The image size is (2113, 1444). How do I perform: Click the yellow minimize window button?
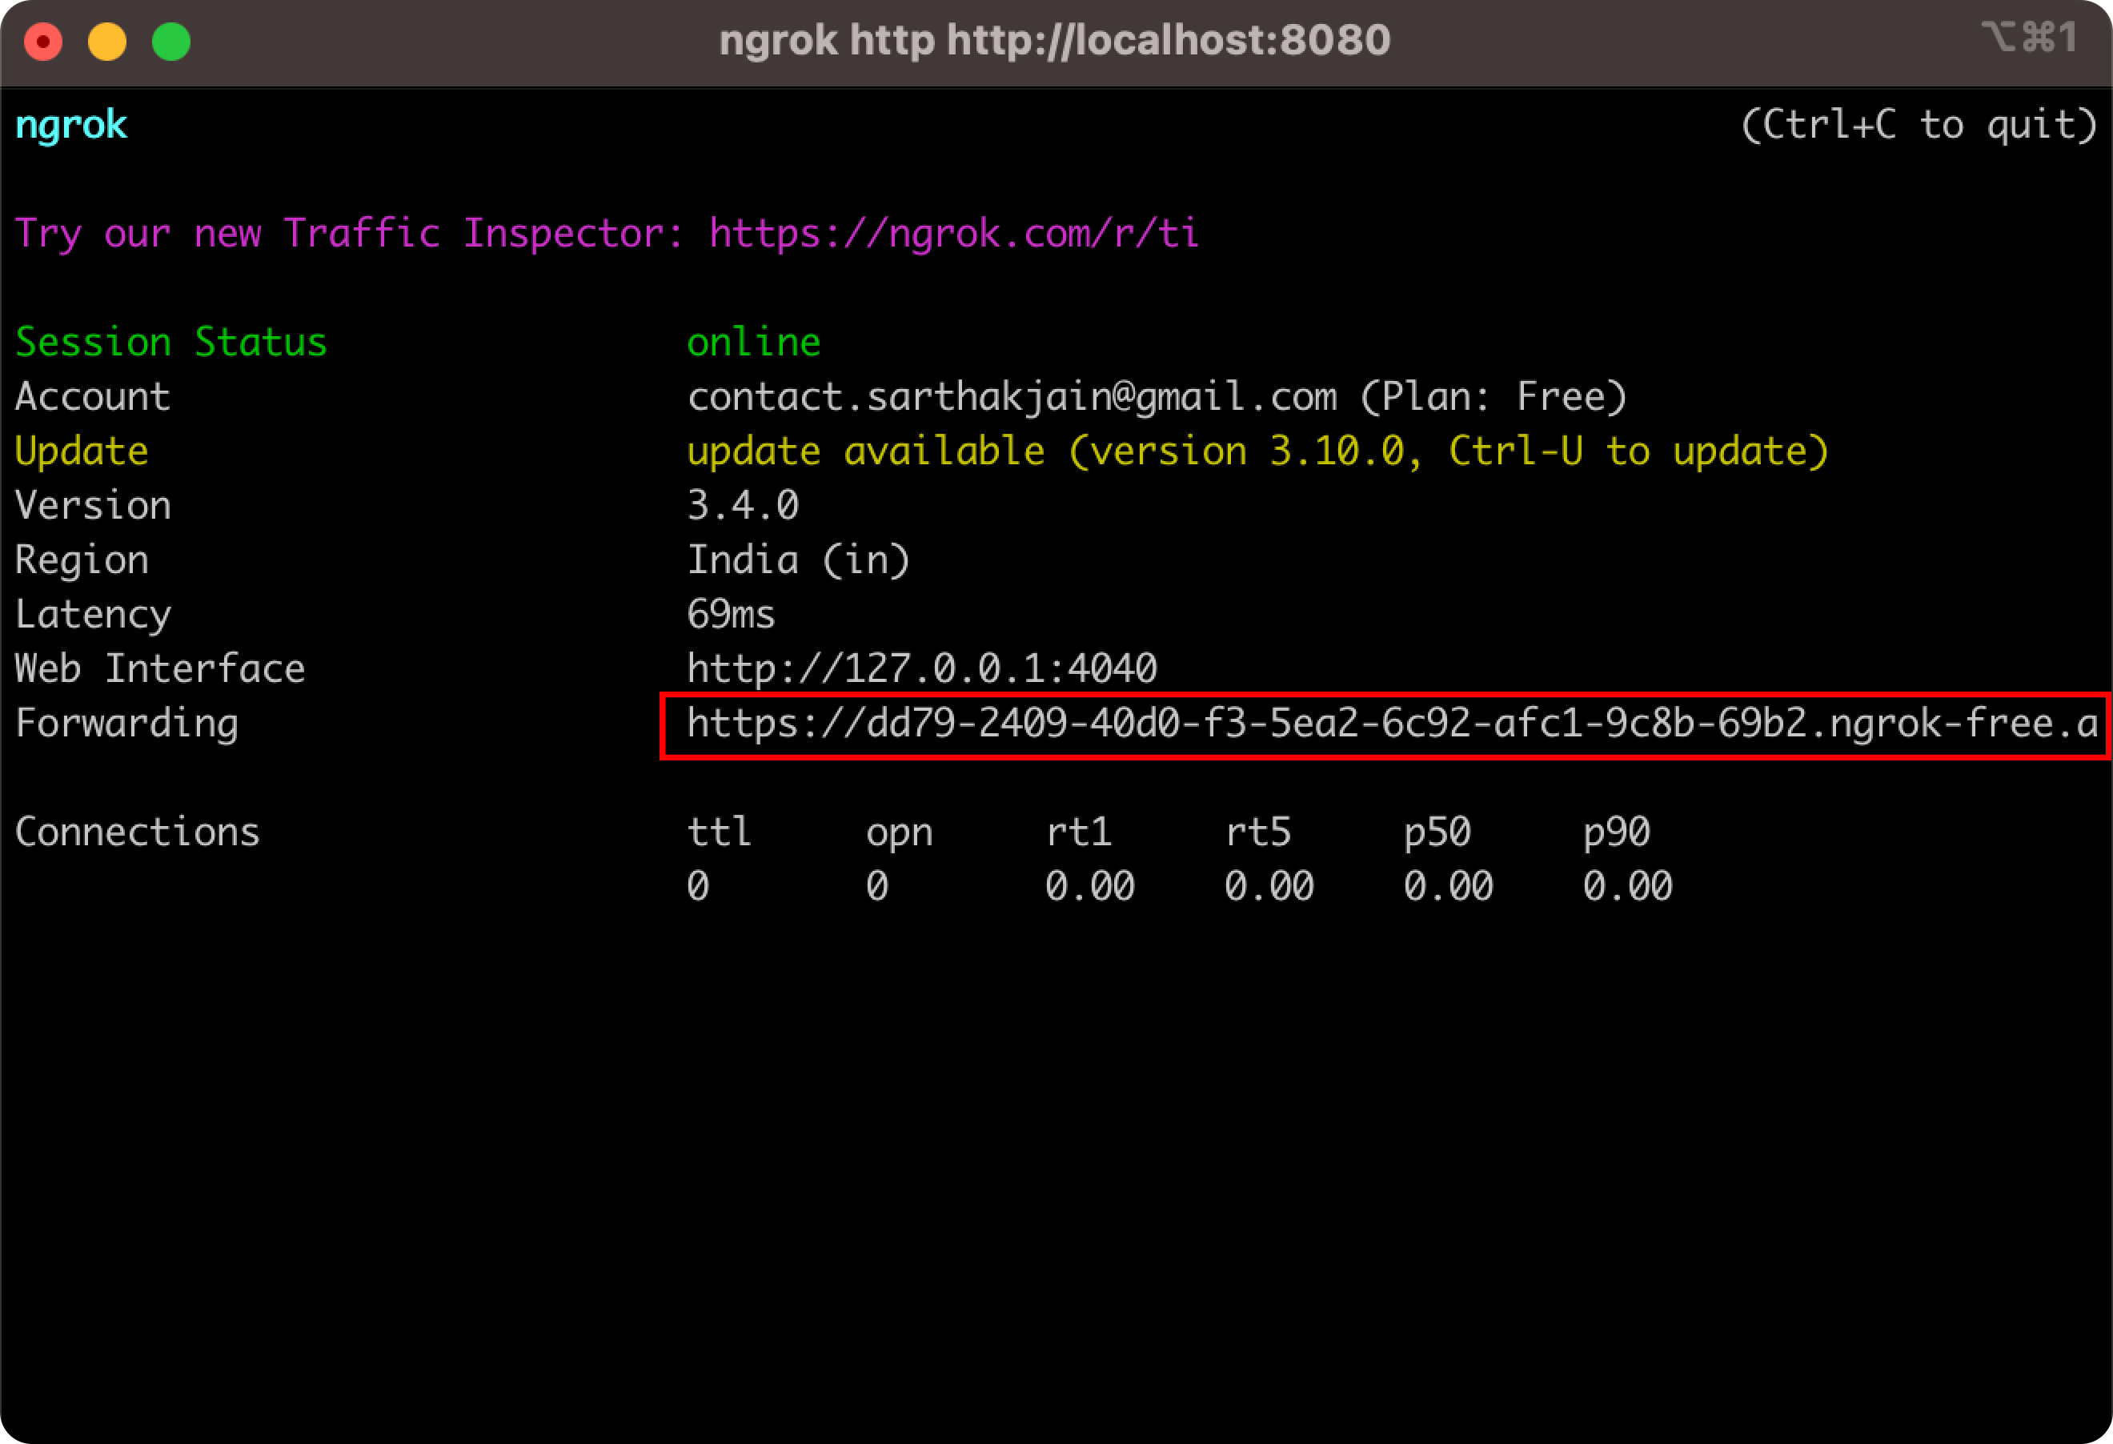(107, 42)
